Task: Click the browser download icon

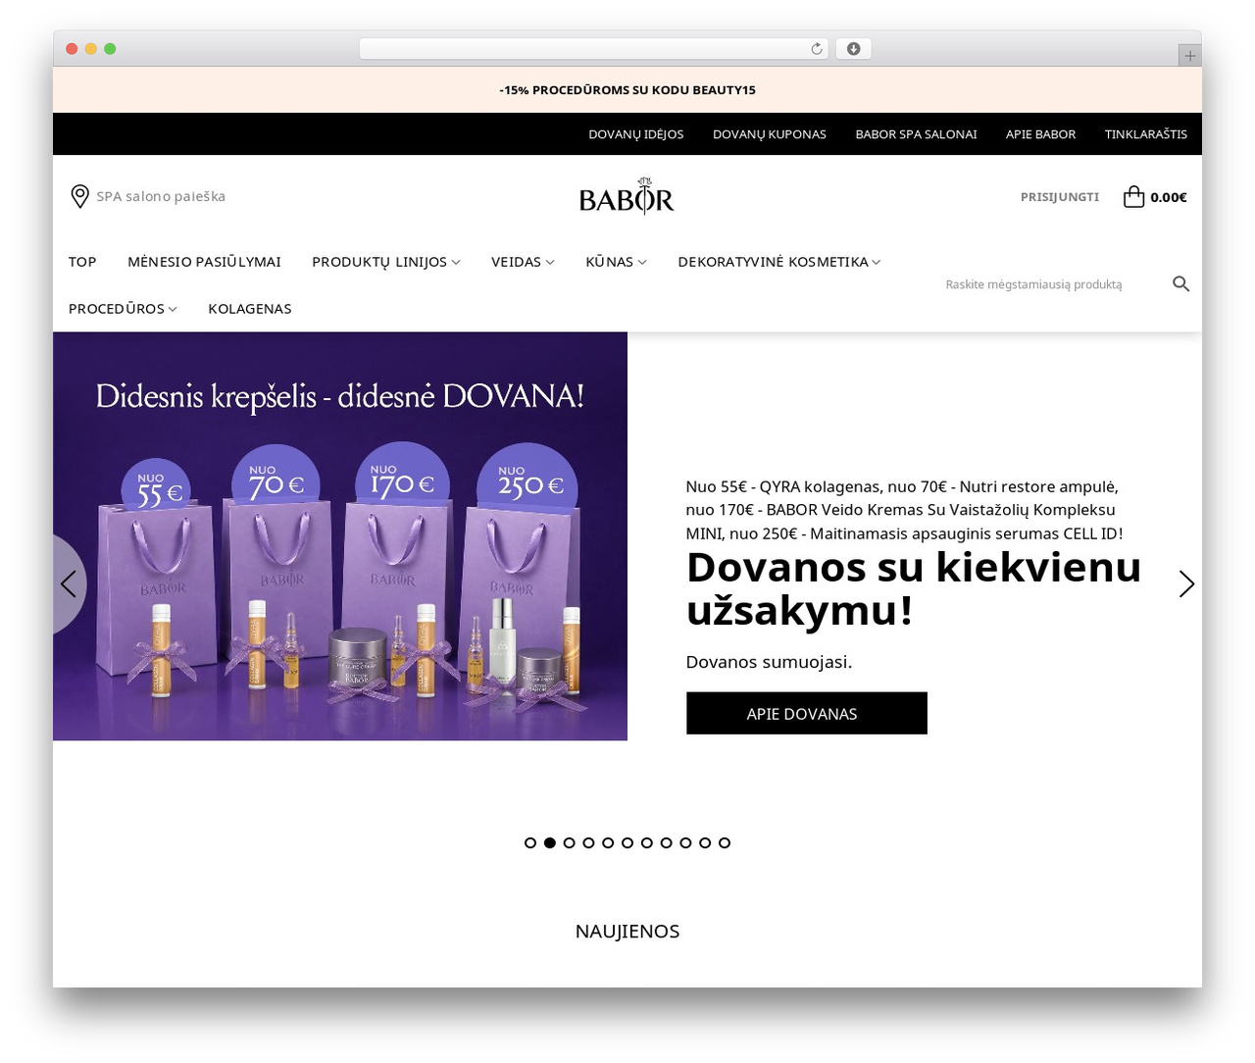Action: pos(853,49)
